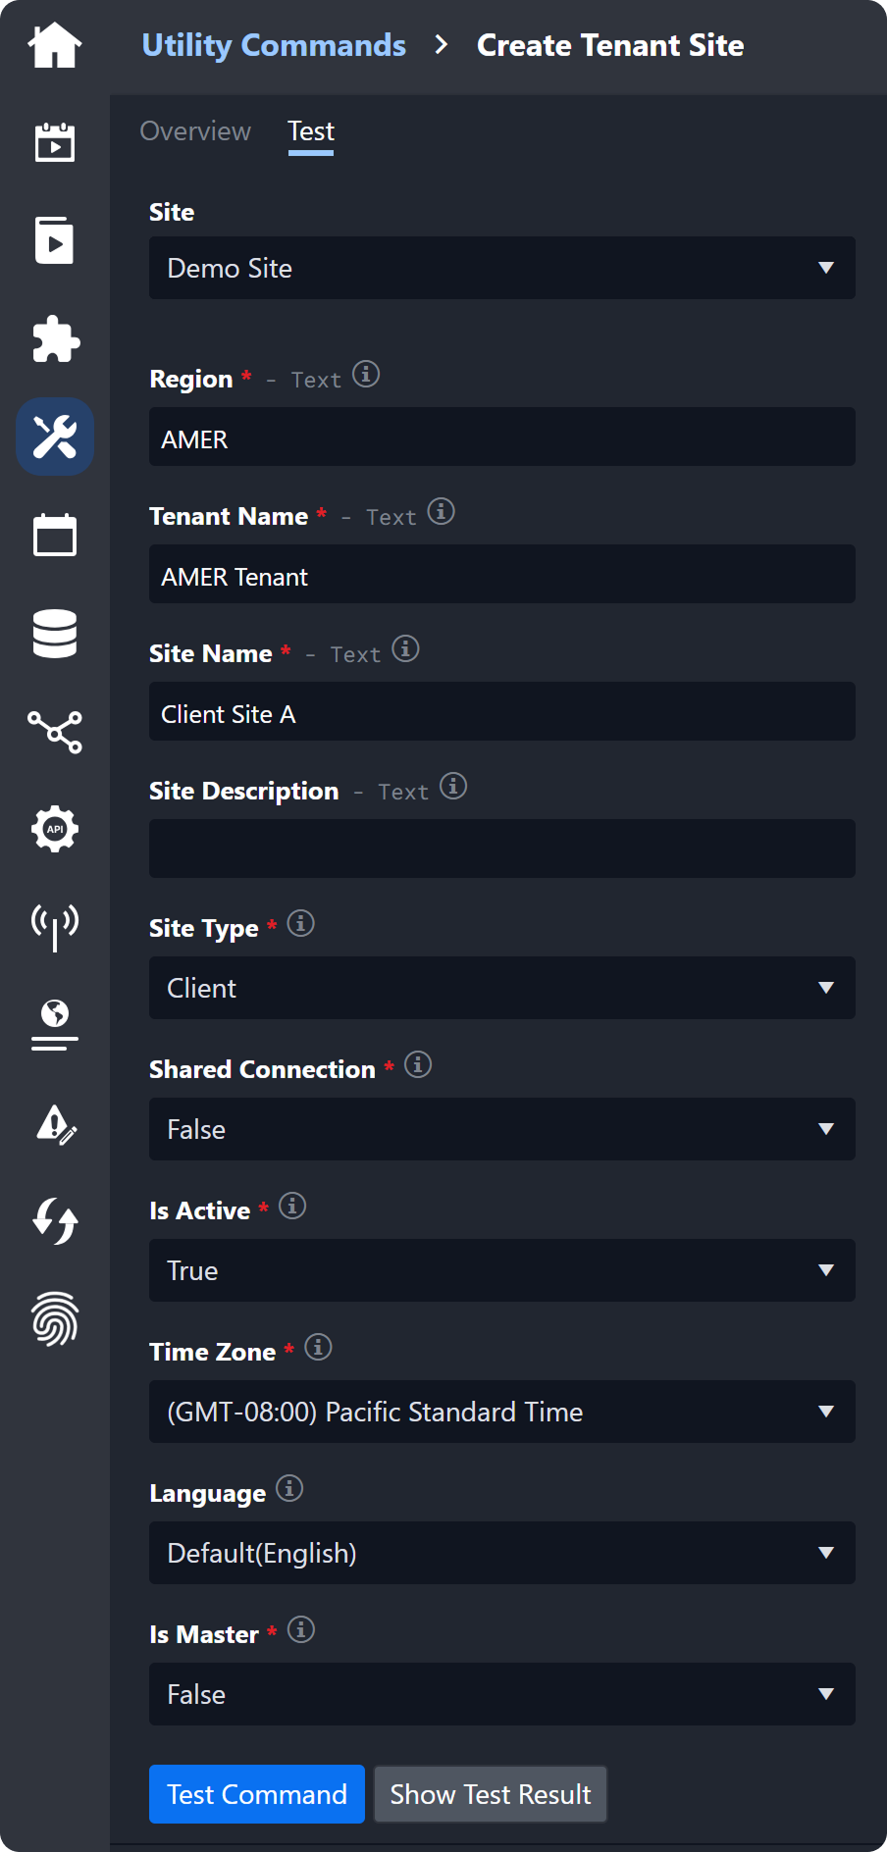Click the Time Zone info icon
Image resolution: width=887 pixels, height=1852 pixels.
click(x=318, y=1347)
